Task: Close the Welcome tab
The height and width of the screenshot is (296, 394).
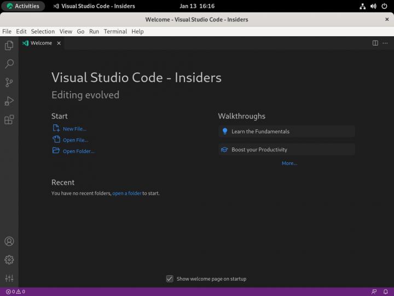Action: point(59,43)
